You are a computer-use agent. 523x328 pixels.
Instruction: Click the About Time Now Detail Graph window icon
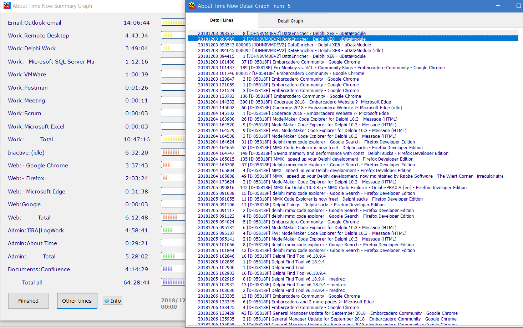[192, 6]
